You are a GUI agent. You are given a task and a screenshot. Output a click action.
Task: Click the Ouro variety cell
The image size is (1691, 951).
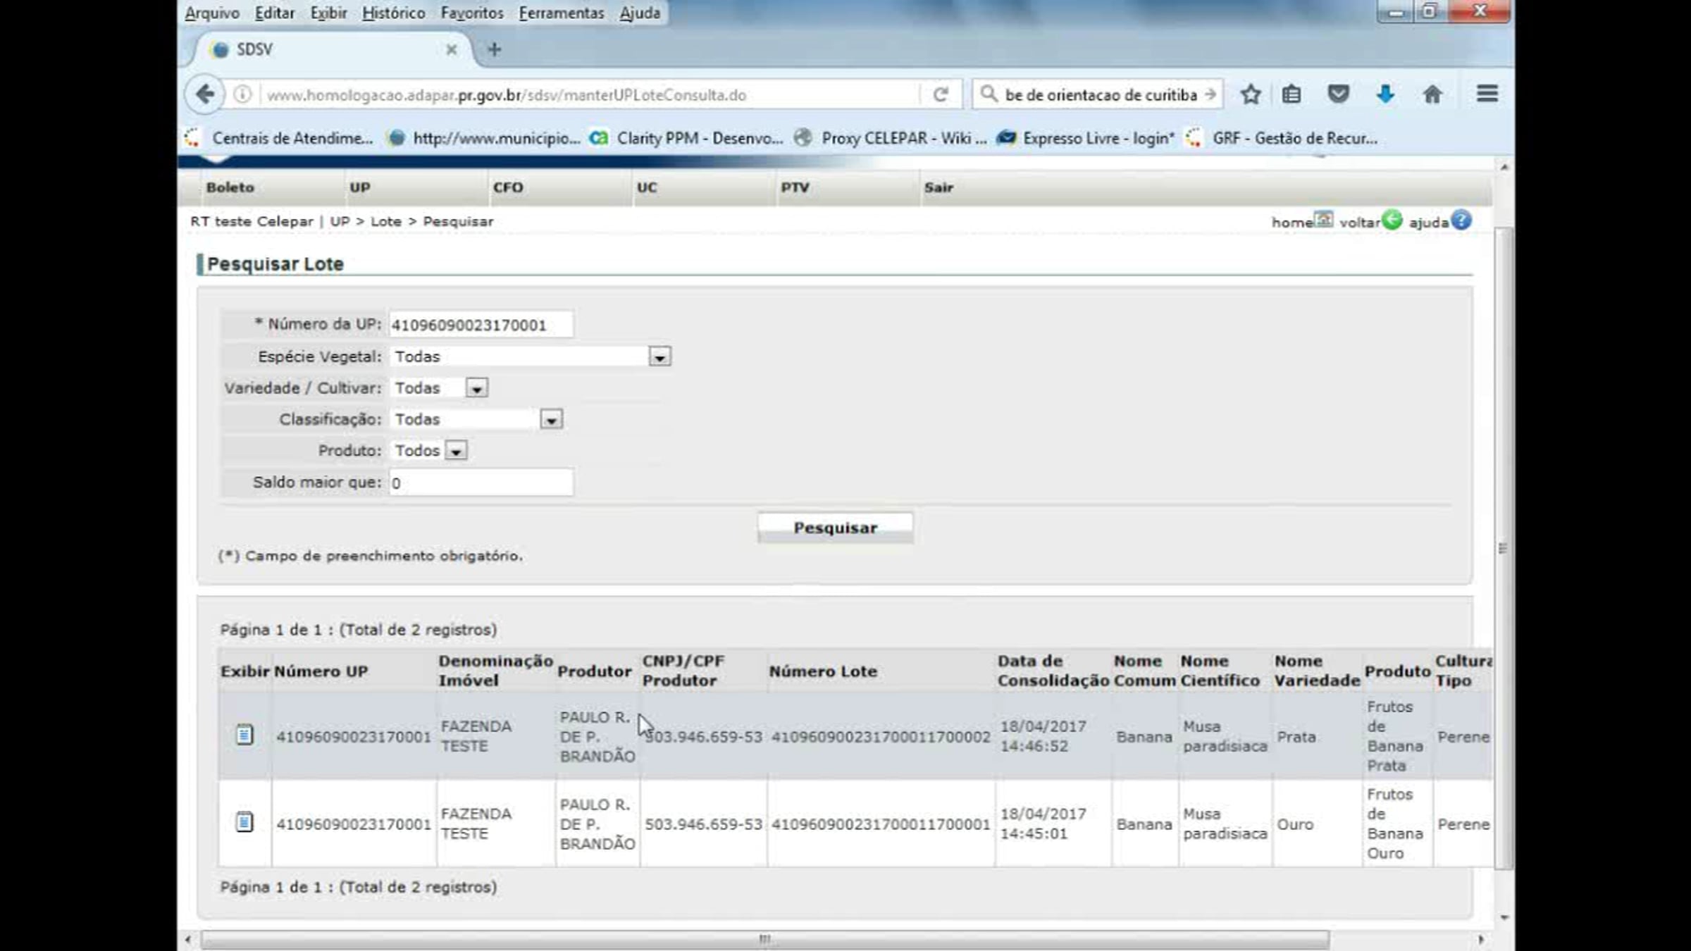(1295, 824)
